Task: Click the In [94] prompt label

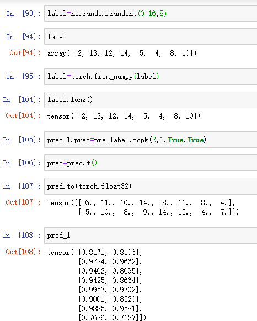Action: [x=23, y=36]
